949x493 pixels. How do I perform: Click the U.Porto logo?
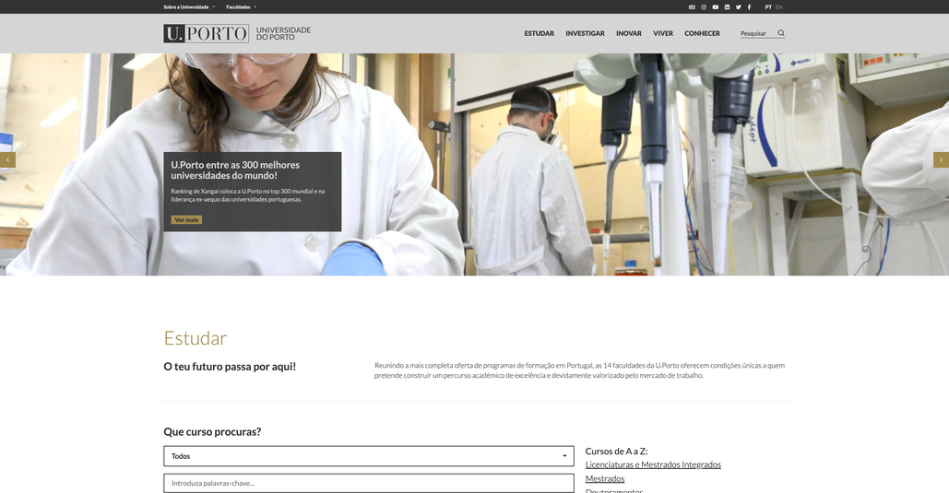tap(206, 33)
